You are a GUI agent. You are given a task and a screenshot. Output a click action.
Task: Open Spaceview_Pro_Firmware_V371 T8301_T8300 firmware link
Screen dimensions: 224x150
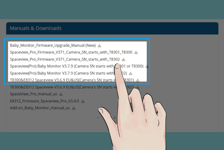[x=71, y=52]
